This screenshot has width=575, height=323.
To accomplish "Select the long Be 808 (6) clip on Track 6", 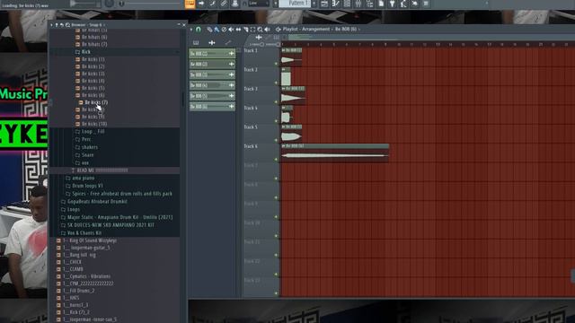I will click(x=335, y=153).
